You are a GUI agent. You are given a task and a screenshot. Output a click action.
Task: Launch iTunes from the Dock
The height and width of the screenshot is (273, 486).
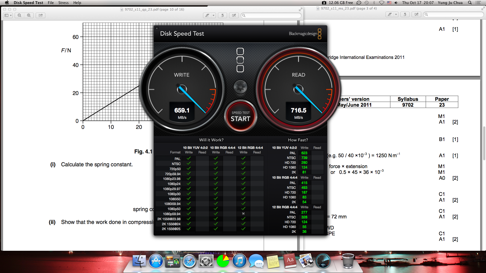click(239, 261)
